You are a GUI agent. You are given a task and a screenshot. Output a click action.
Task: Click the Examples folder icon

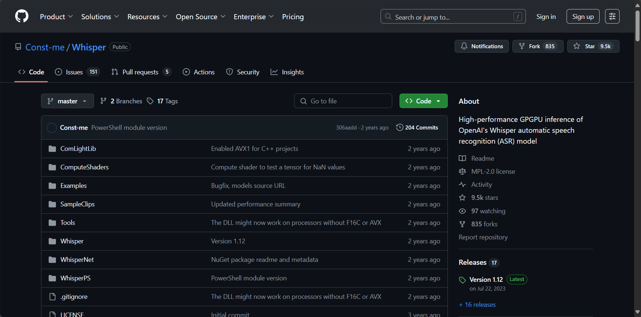pyautogui.click(x=52, y=186)
